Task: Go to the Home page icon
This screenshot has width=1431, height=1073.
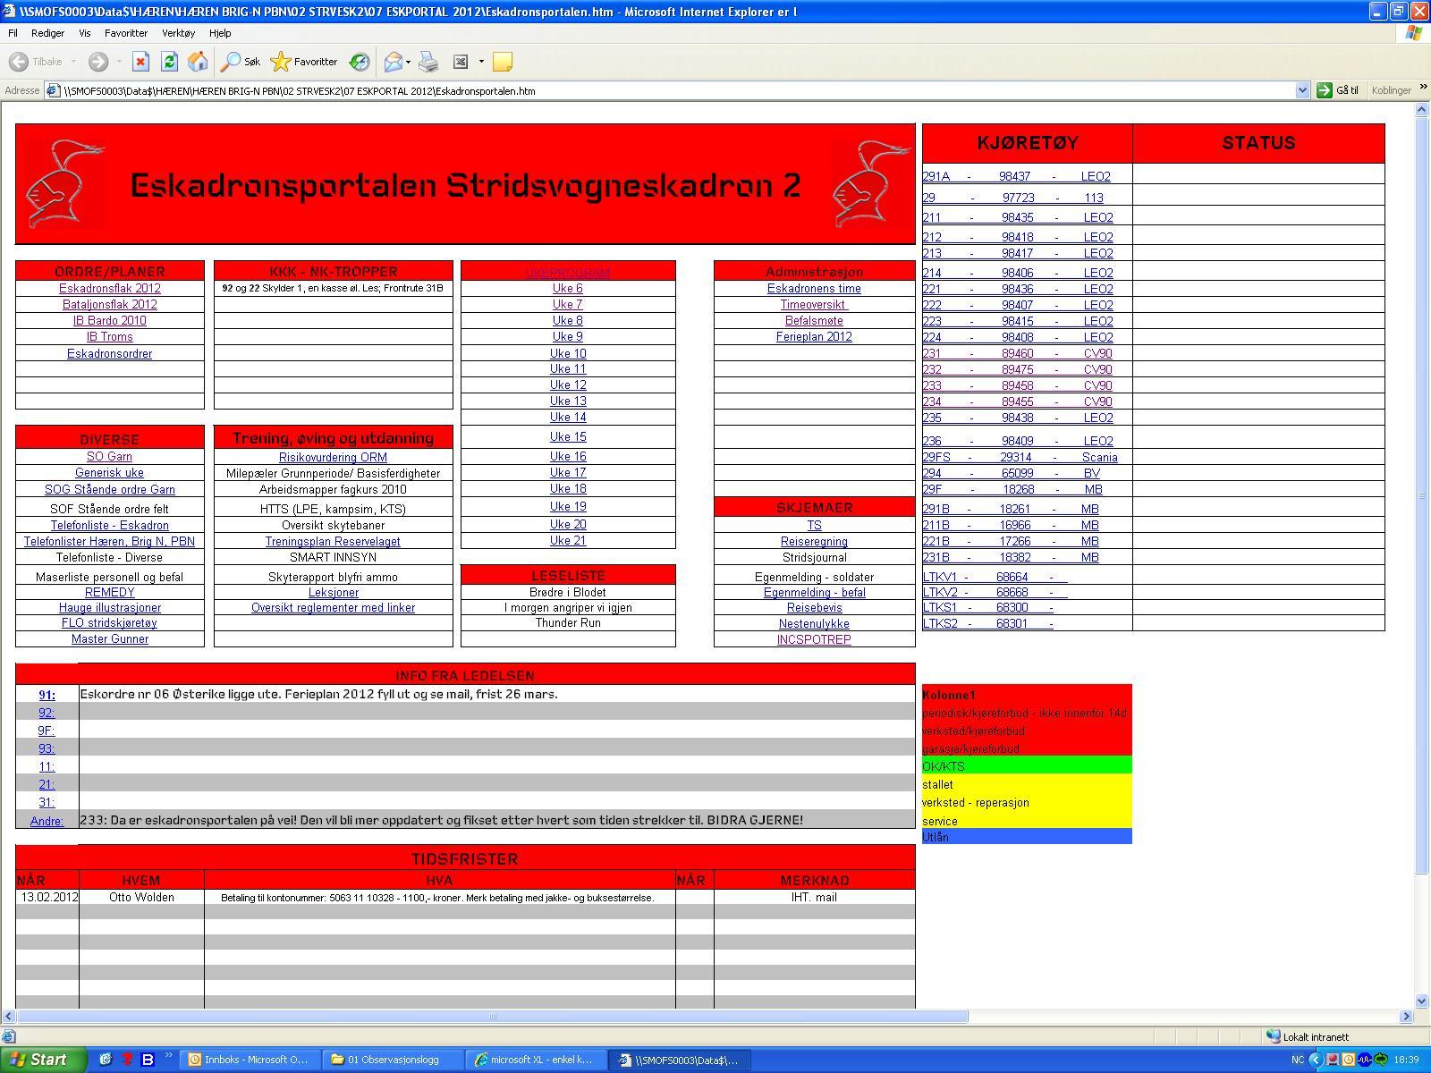Action: pos(198,62)
